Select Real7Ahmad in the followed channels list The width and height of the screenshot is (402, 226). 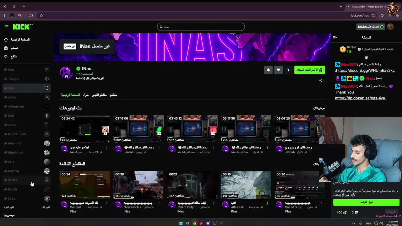pyautogui.click(x=27, y=134)
